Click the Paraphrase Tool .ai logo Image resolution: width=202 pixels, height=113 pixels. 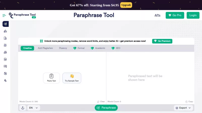(22, 15)
